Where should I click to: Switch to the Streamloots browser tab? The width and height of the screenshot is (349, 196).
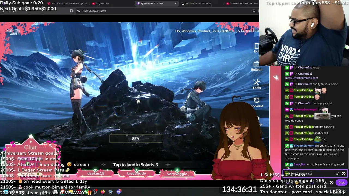67,4
